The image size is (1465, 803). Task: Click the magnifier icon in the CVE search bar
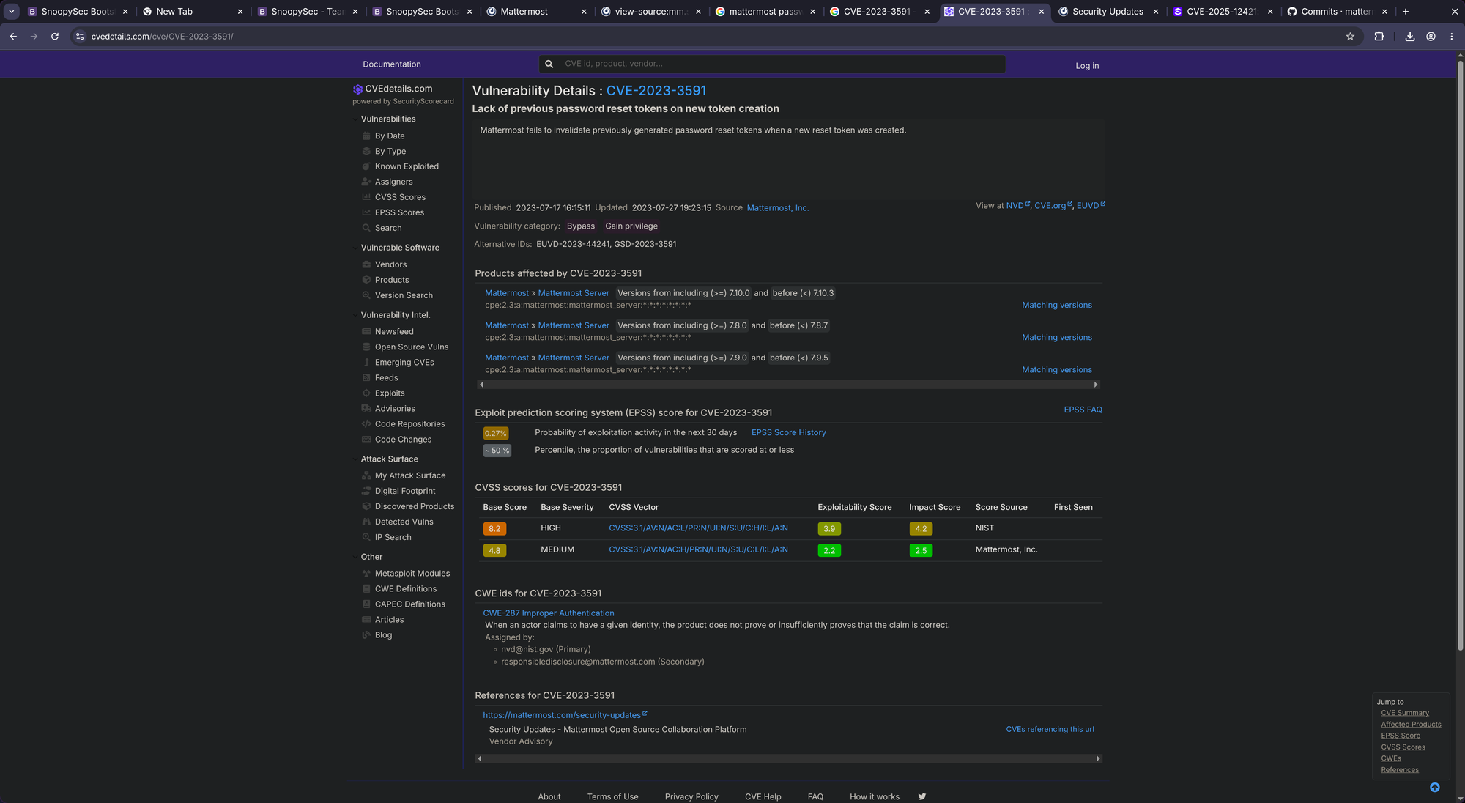point(549,64)
